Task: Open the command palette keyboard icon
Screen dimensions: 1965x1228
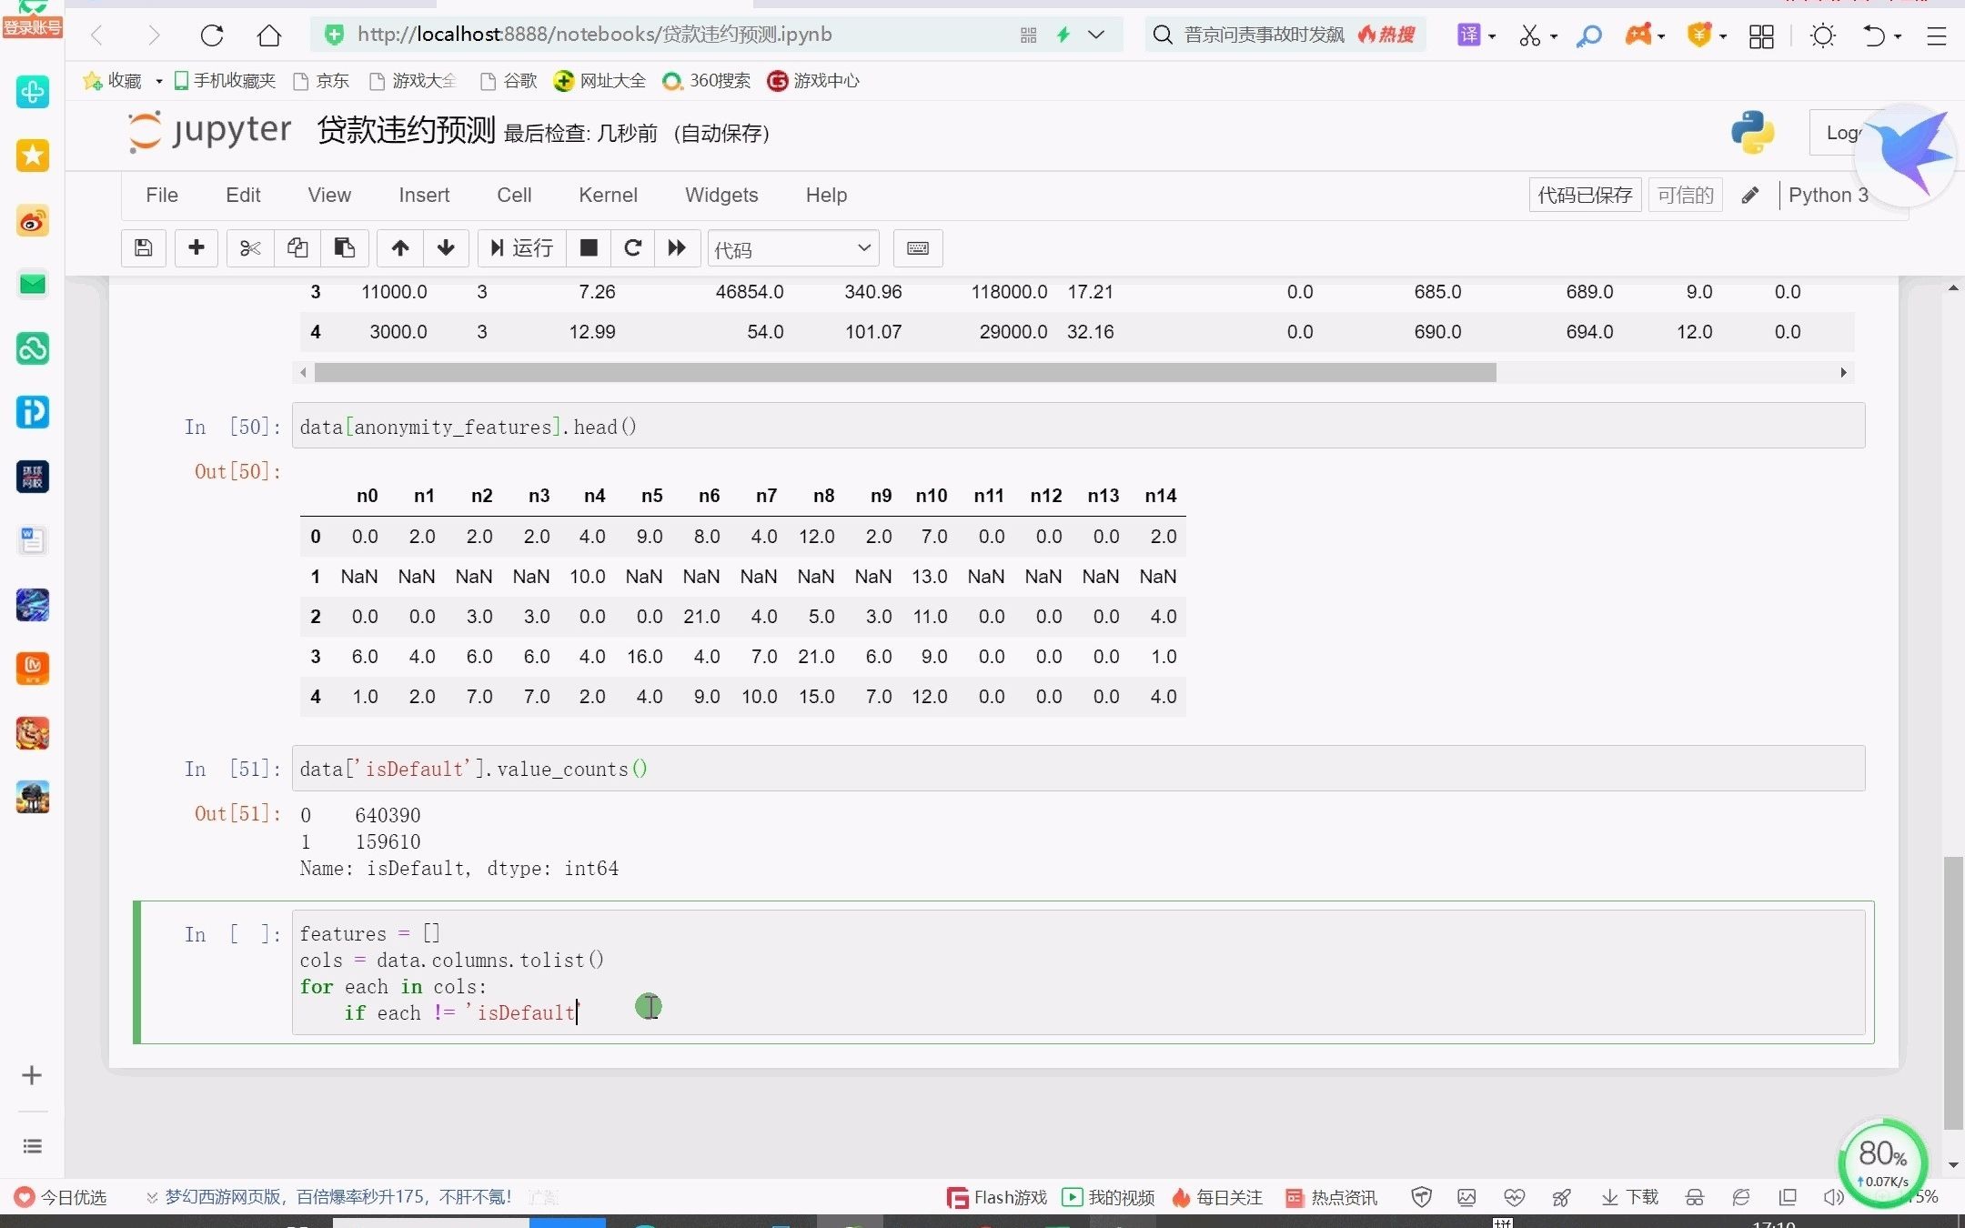Action: click(x=917, y=247)
